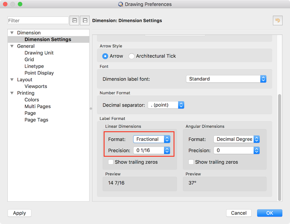The width and height of the screenshot is (290, 224).
Task: Click the expand all tree icon
Action: pos(75,20)
